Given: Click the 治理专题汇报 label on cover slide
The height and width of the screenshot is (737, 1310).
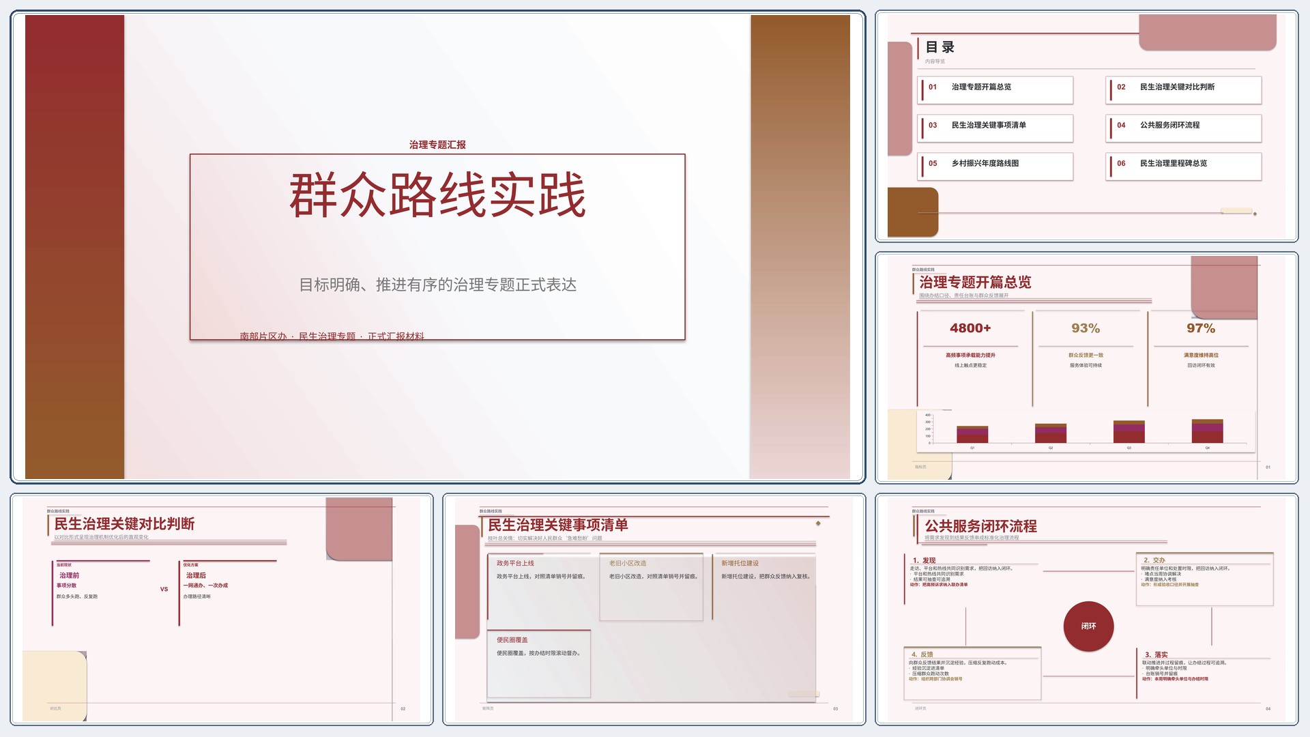Looking at the screenshot, I should point(437,145).
